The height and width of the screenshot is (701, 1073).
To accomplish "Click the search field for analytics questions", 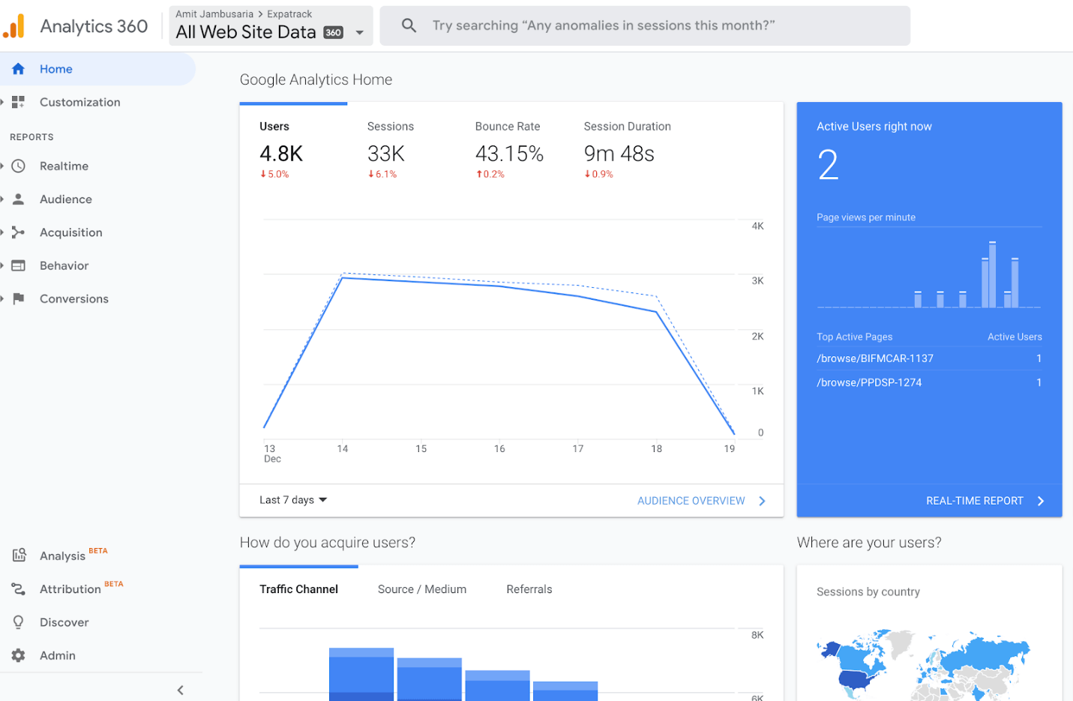I will (645, 25).
